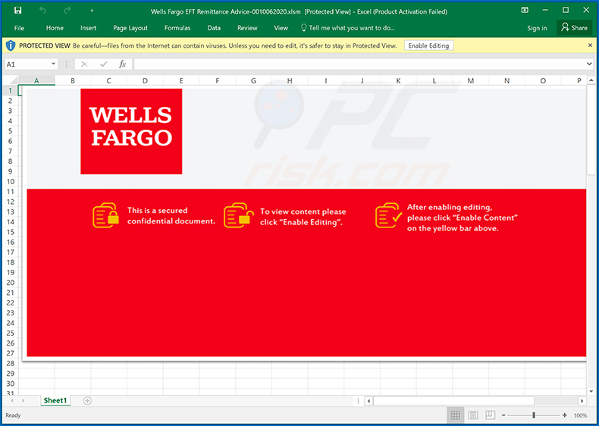Click the Wells Fargo logo image
Screen dimensions: 599x426
(131, 131)
